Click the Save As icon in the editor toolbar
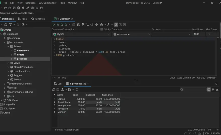The height and width of the screenshot is (135, 221). (83, 25)
